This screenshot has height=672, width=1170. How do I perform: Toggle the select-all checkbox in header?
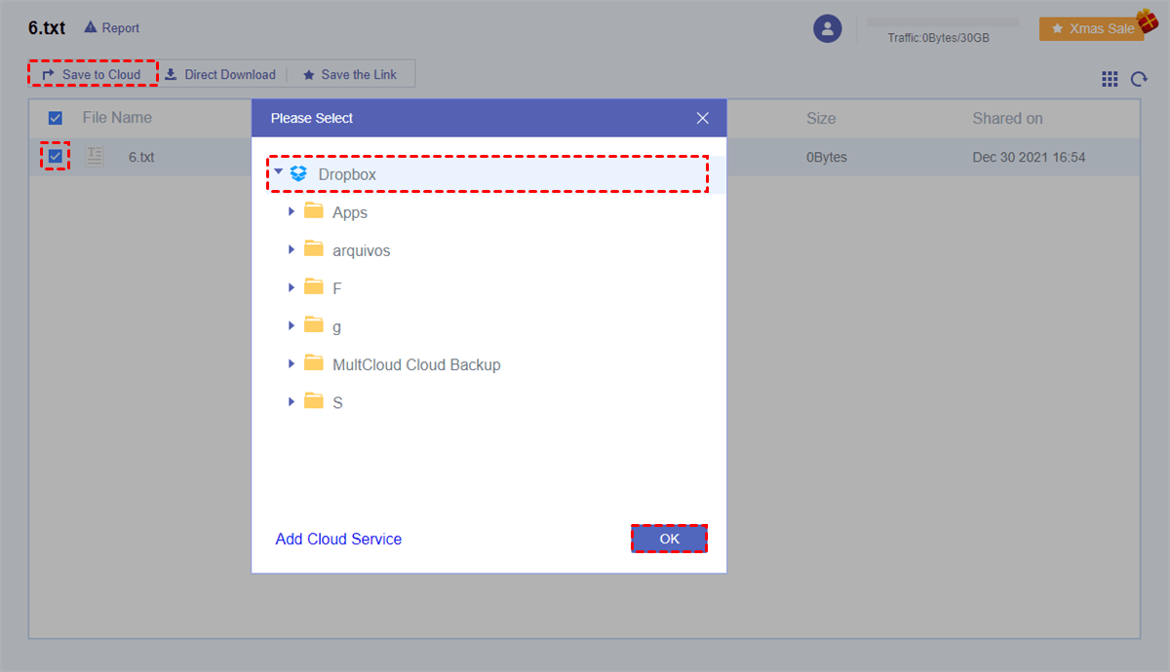tap(56, 118)
